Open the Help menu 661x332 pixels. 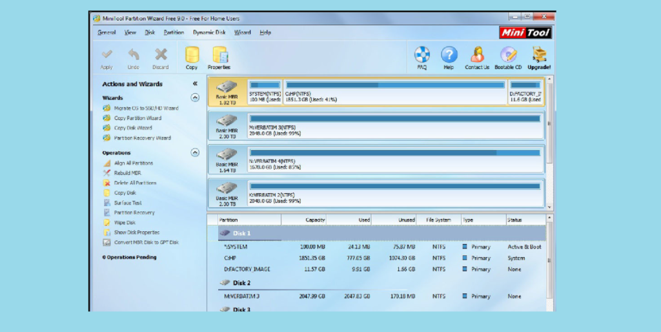265,32
